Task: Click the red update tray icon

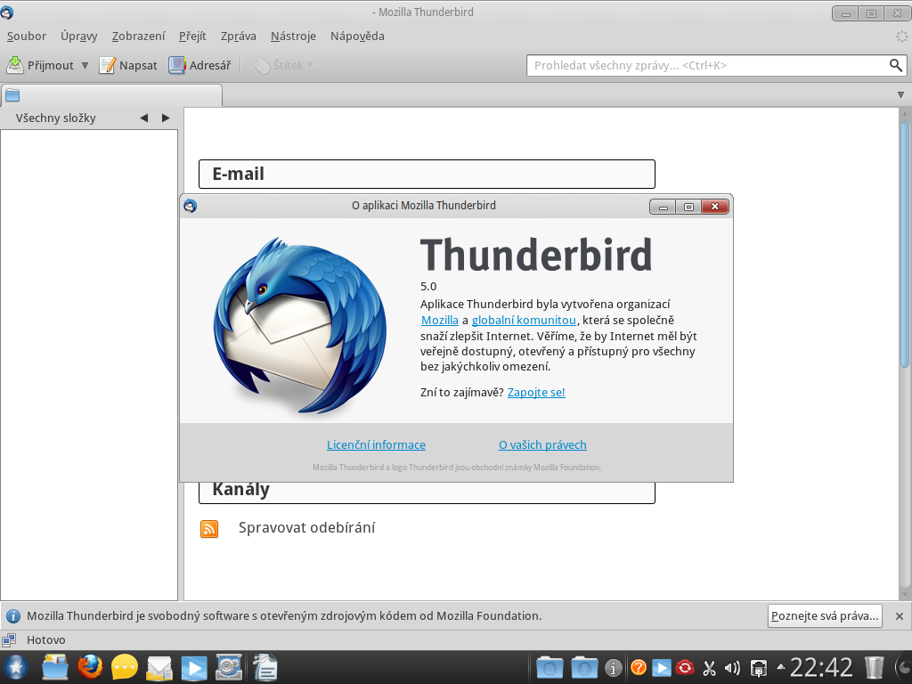Action: (685, 667)
